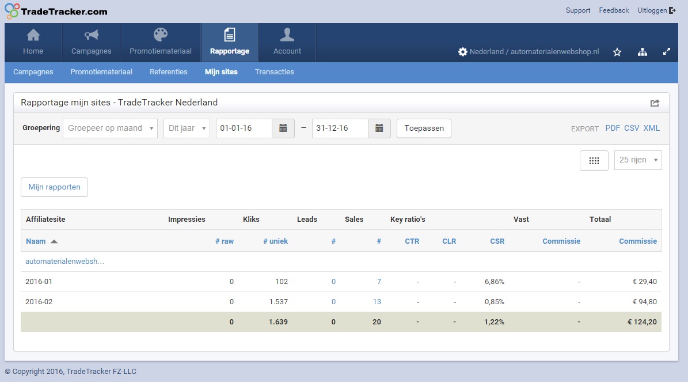Switch to Promotiemateriaal sub-tab
The image size is (688, 382).
click(101, 72)
